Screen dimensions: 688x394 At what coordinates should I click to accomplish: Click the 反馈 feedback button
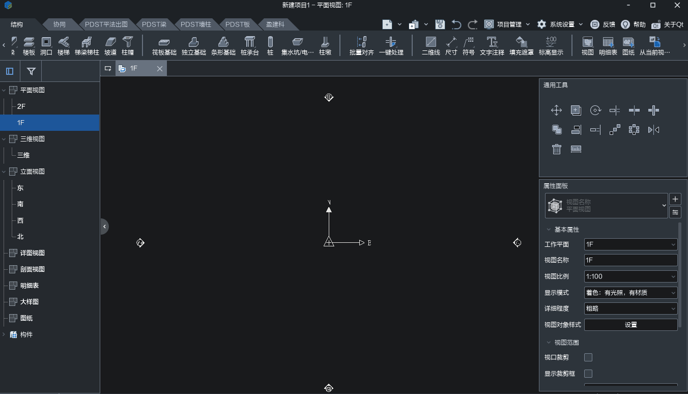point(602,24)
